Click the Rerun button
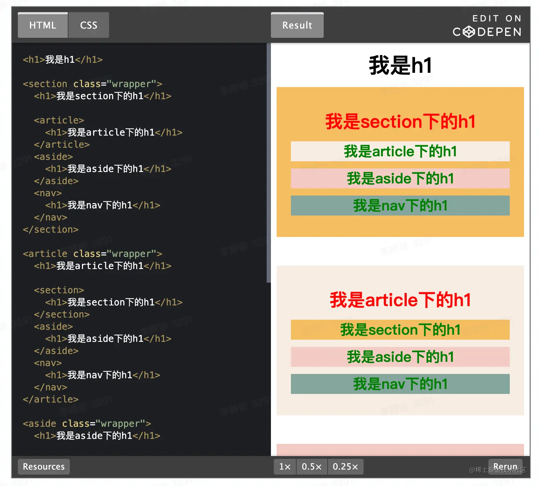539x486 pixels. (505, 467)
